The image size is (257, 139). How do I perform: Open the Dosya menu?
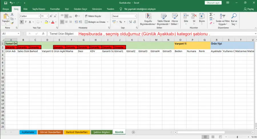click(x=6, y=9)
